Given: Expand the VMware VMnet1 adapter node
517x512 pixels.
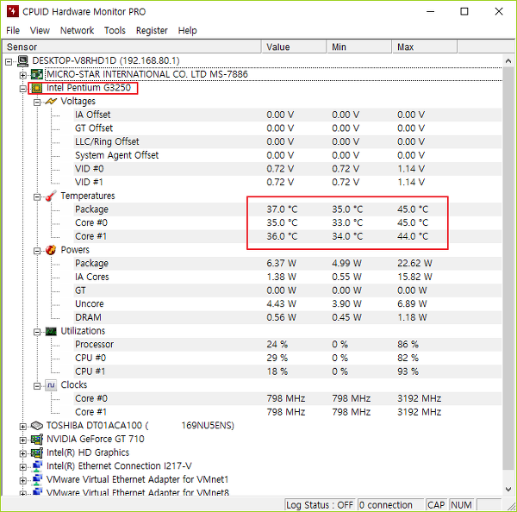Looking at the screenshot, I should click(x=22, y=481).
